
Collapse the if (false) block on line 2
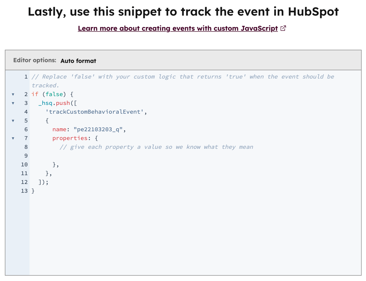tap(13, 94)
